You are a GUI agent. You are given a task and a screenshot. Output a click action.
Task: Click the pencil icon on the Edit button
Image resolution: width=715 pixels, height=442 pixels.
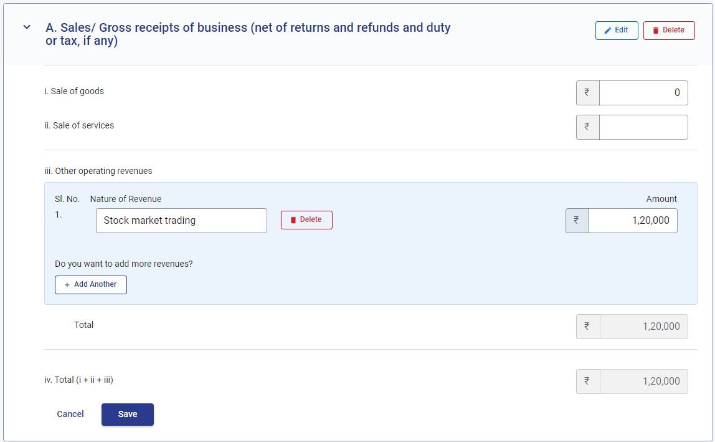pyautogui.click(x=607, y=30)
